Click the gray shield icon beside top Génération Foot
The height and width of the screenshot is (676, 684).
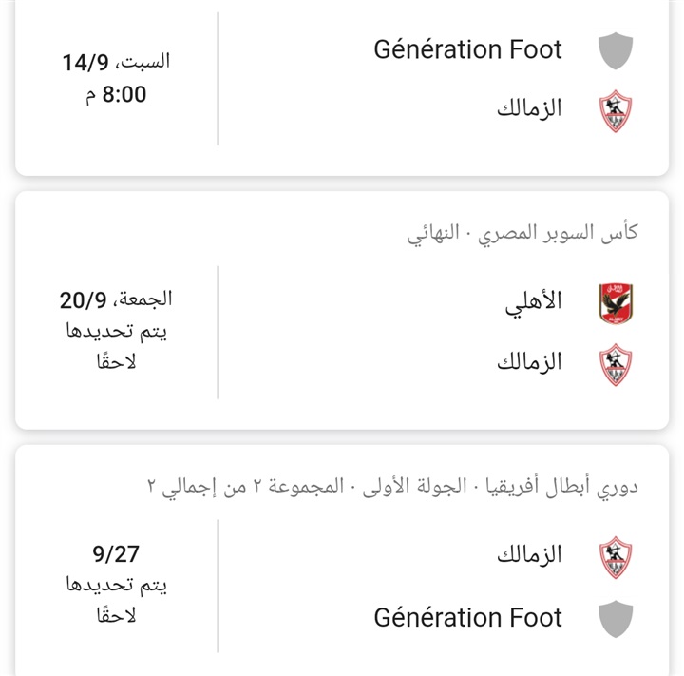point(616,50)
